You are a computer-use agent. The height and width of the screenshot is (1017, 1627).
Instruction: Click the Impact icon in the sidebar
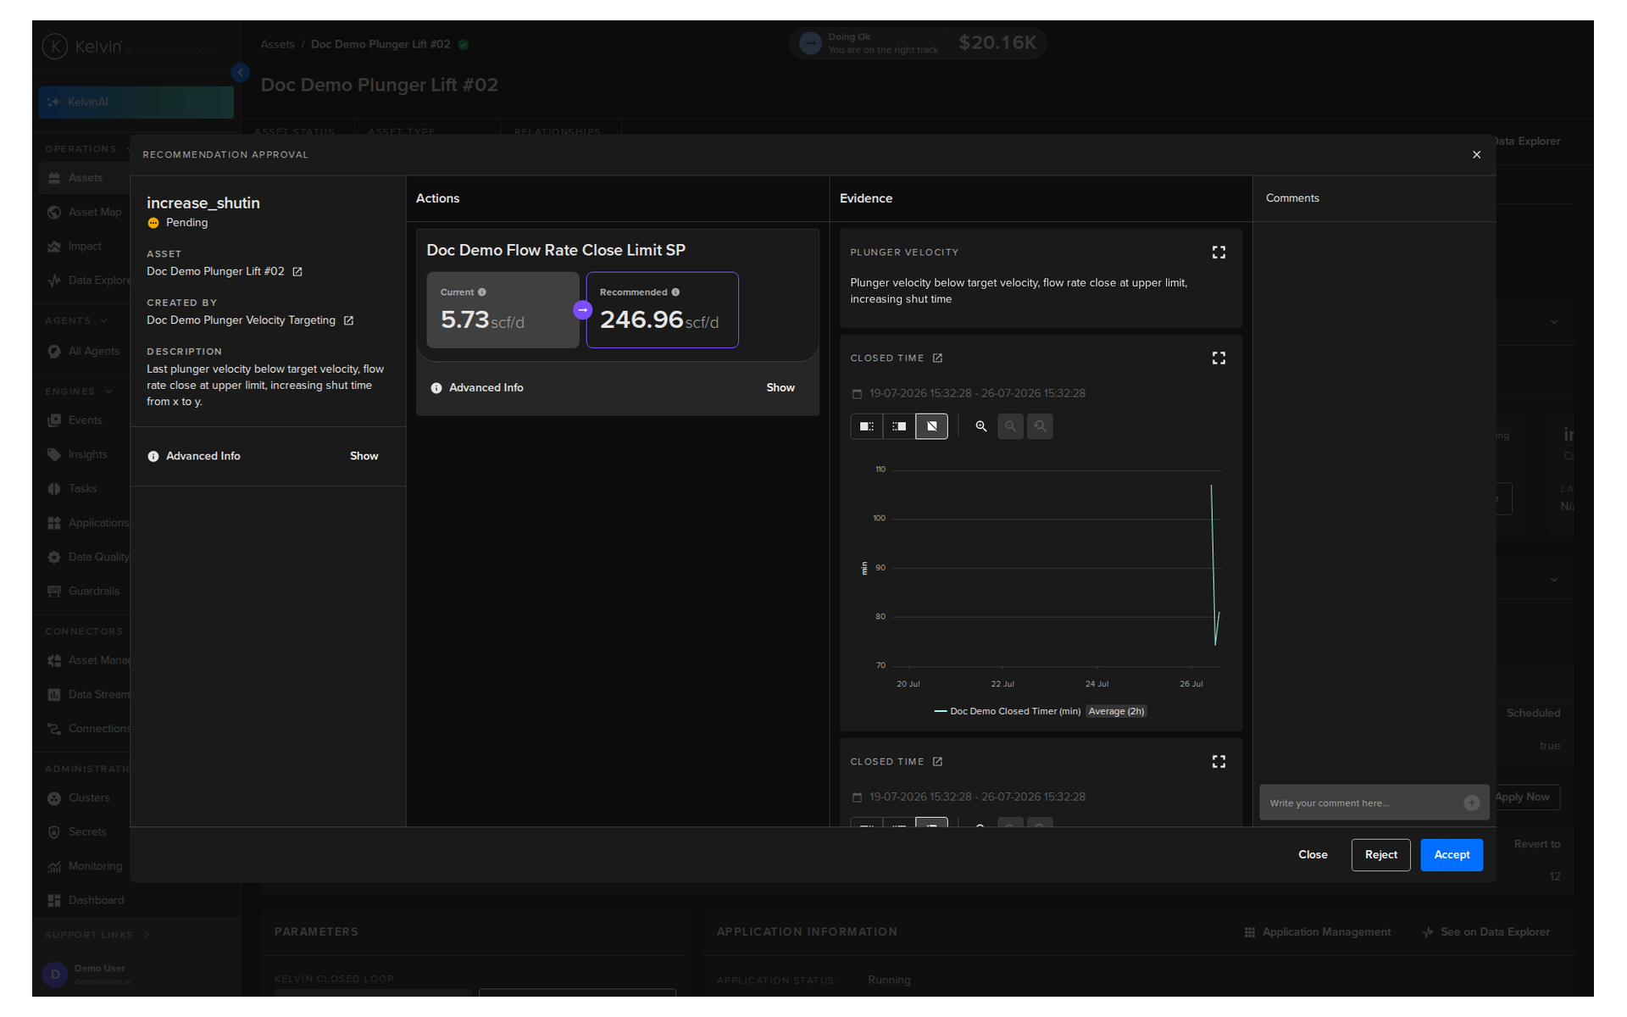(x=54, y=247)
